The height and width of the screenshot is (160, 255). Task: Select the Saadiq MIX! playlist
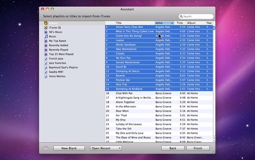pos(56,72)
